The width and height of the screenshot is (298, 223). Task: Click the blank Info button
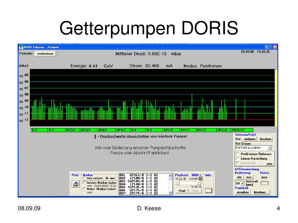pos(208,190)
